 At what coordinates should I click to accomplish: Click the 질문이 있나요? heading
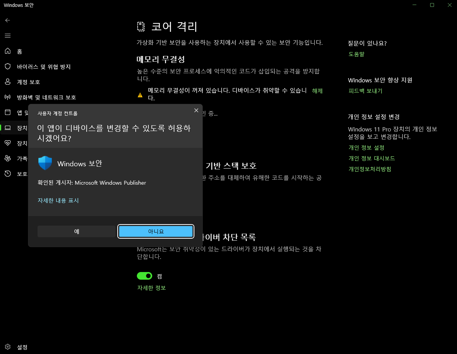[x=367, y=43]
